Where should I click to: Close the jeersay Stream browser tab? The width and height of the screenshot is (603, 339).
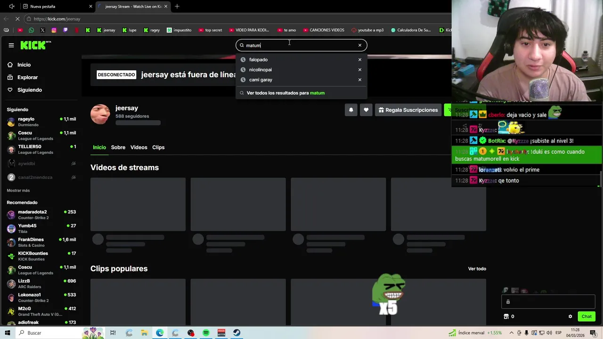tap(166, 7)
